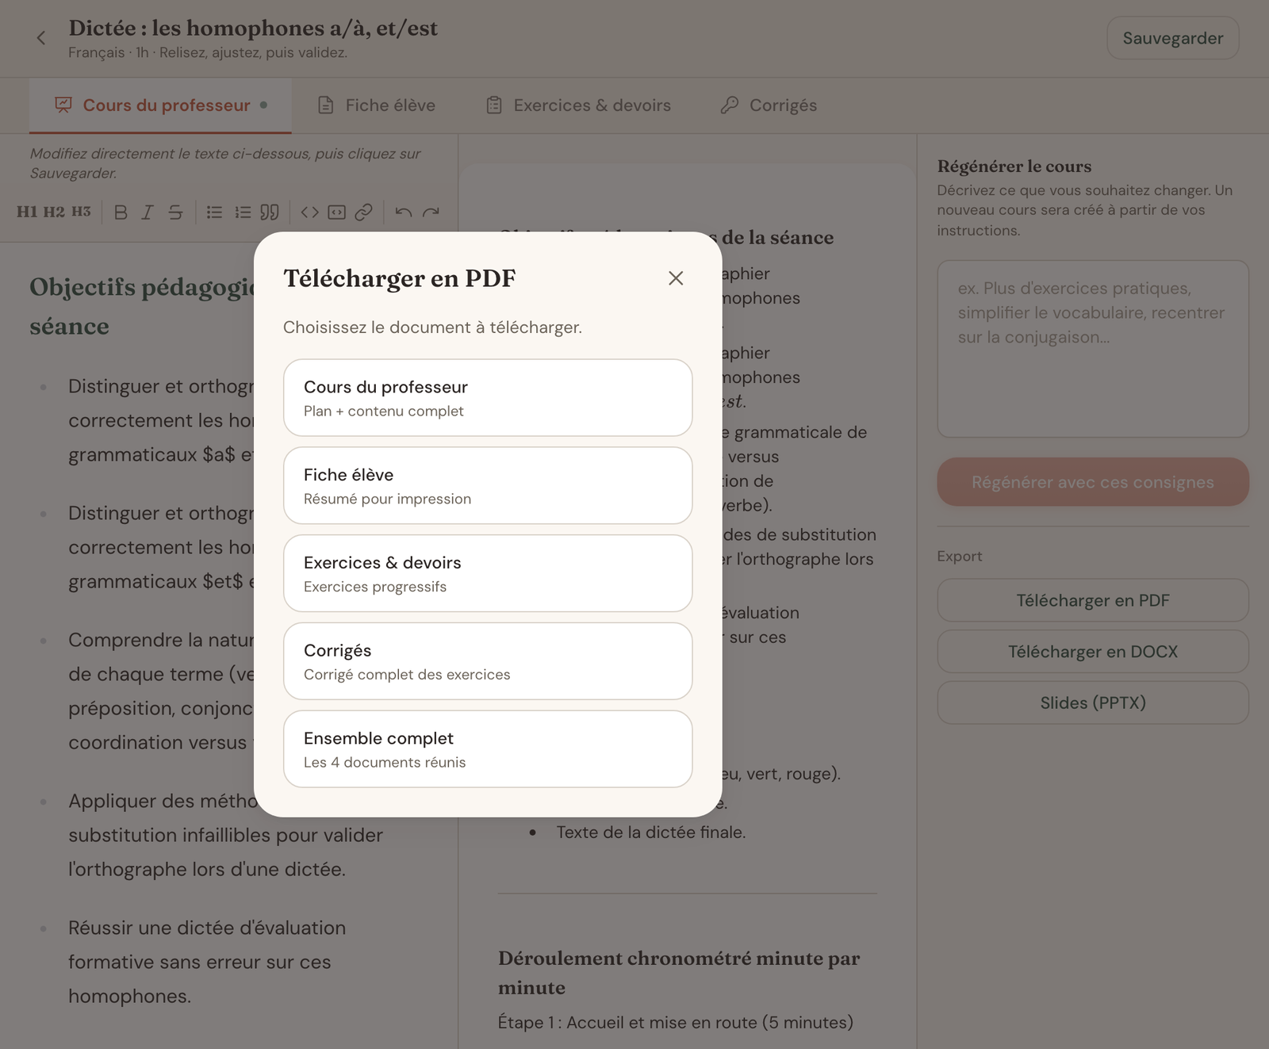Select Cours du professeur document option

tap(488, 398)
